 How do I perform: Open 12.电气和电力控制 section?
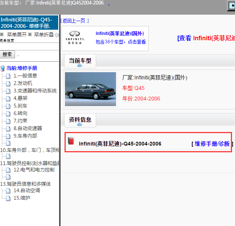click(x=34, y=170)
